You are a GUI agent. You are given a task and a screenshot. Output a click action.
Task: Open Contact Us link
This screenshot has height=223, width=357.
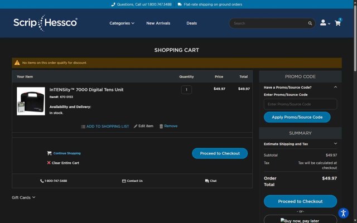click(135, 181)
